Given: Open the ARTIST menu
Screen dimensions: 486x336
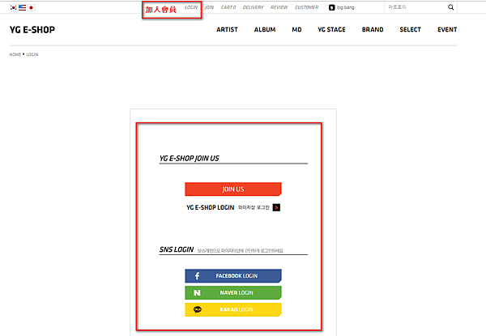Looking at the screenshot, I should tap(227, 30).
